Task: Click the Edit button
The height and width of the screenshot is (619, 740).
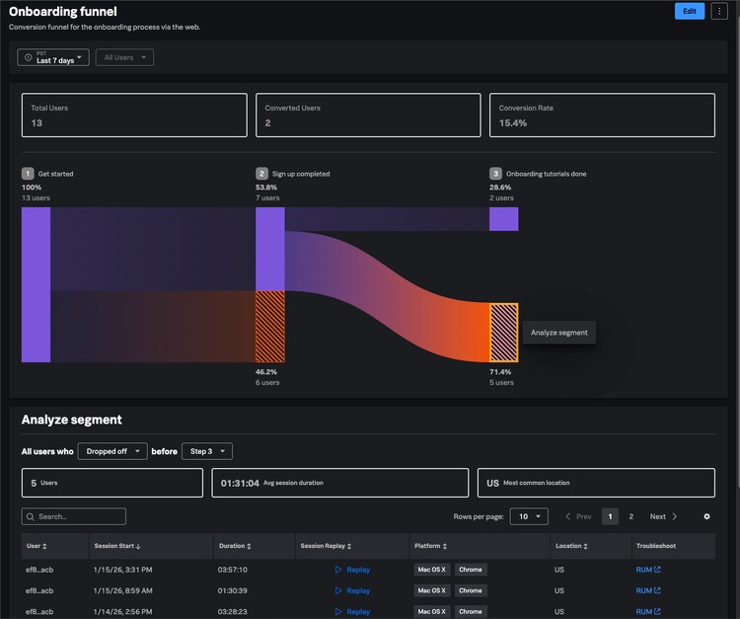Action: coord(689,11)
